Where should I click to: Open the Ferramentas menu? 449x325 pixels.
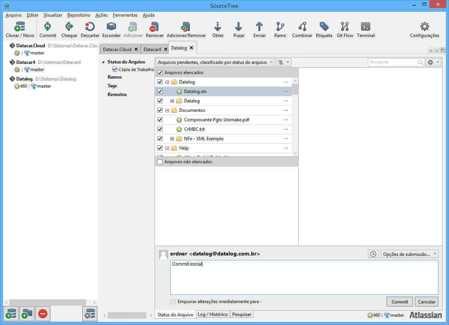point(125,15)
